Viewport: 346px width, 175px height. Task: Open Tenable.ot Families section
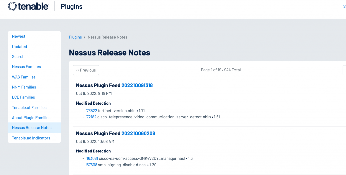point(29,108)
